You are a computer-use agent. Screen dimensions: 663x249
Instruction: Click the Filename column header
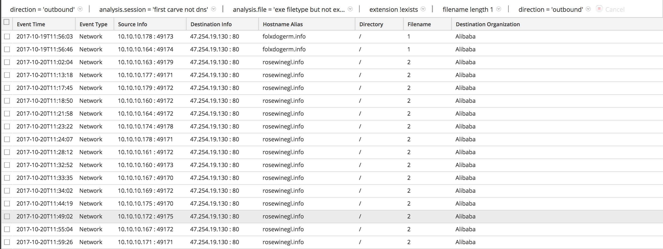pos(419,24)
